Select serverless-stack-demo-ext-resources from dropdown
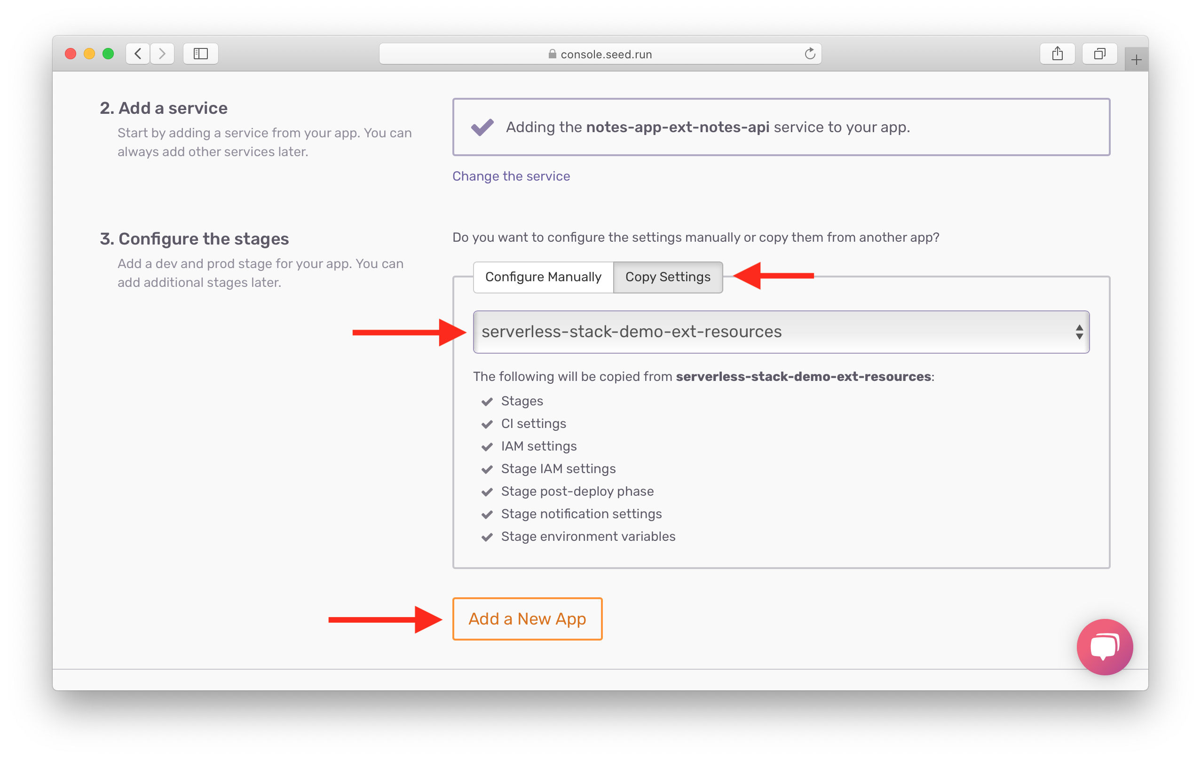This screenshot has width=1201, height=760. pyautogui.click(x=780, y=332)
